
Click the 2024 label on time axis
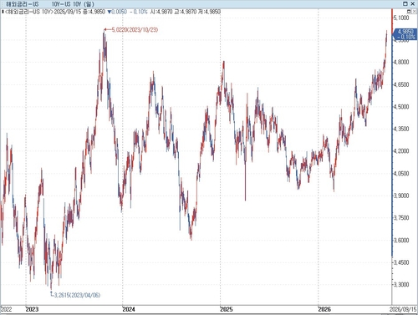point(129,309)
